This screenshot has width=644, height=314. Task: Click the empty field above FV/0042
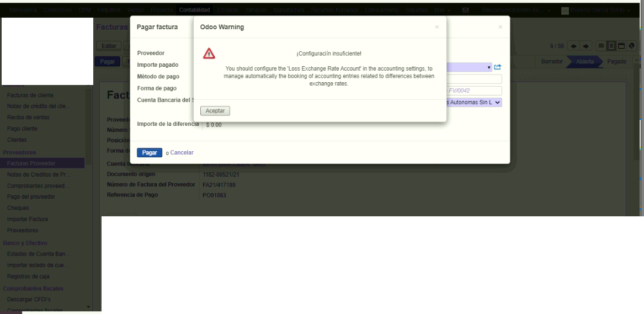pos(474,79)
